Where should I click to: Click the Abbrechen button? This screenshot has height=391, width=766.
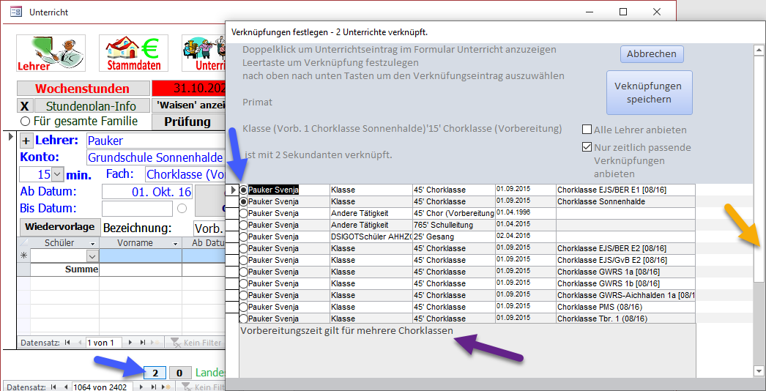tap(652, 54)
